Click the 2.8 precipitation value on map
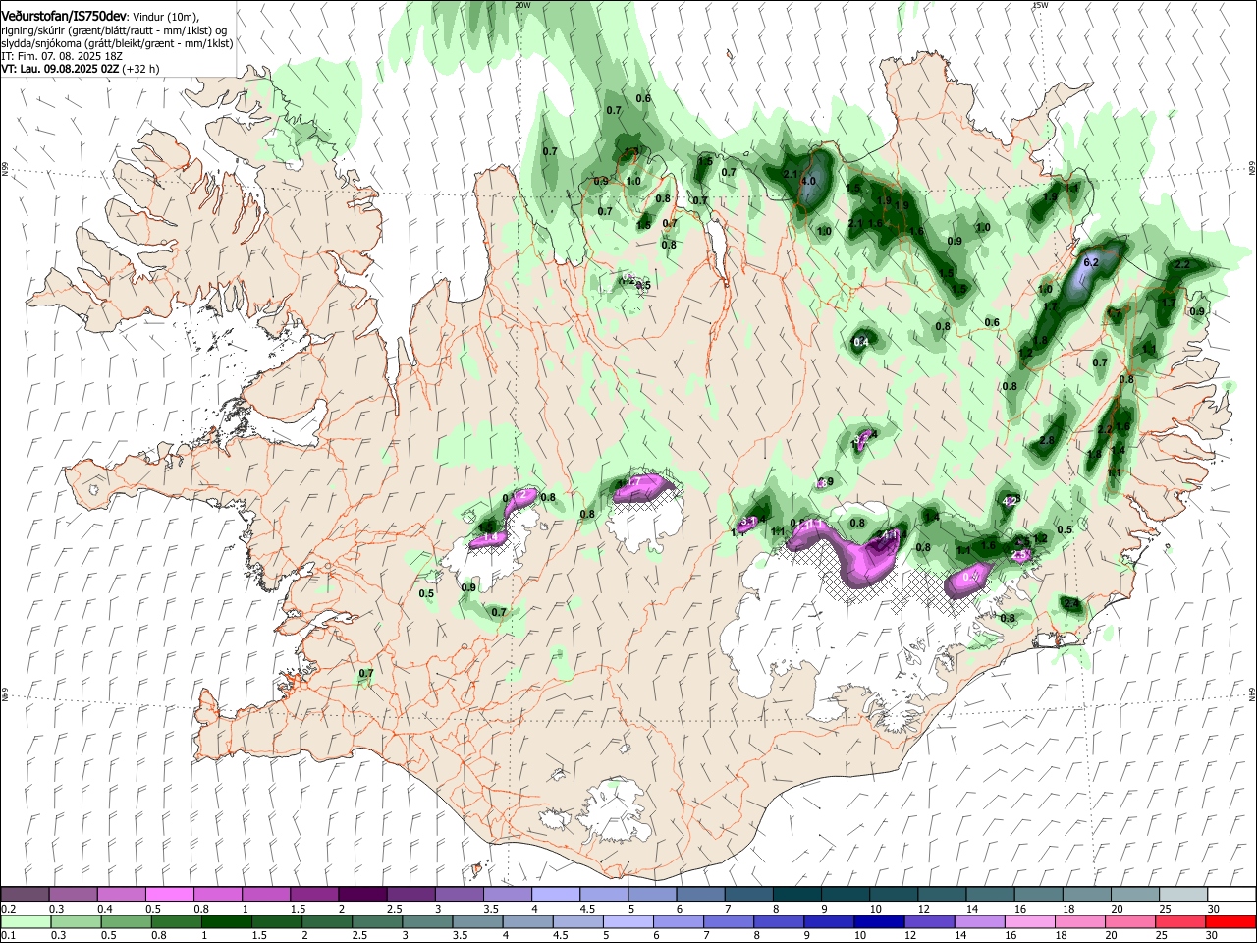The image size is (1257, 943). (1047, 440)
